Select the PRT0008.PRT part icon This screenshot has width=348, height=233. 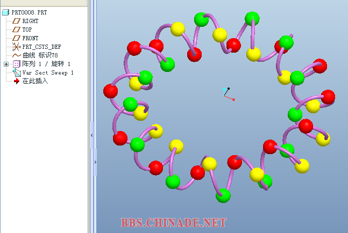click(x=5, y=12)
